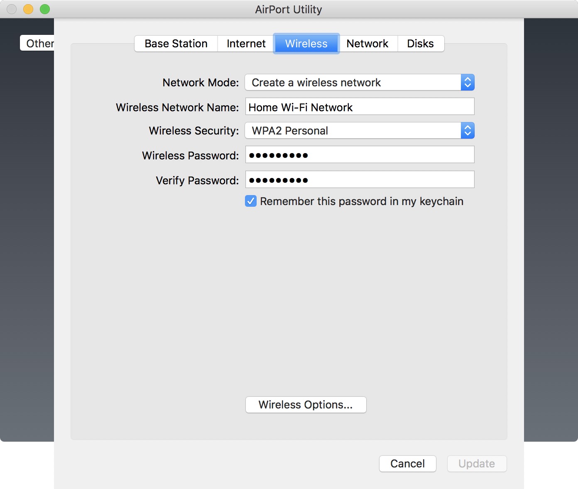Click the Verify Password label

point(197,181)
